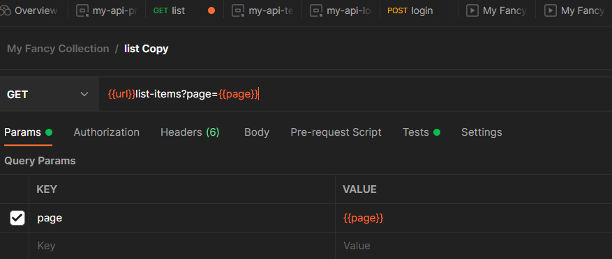Click the page key cell
Screen dimensions: 612x259
click(182, 218)
